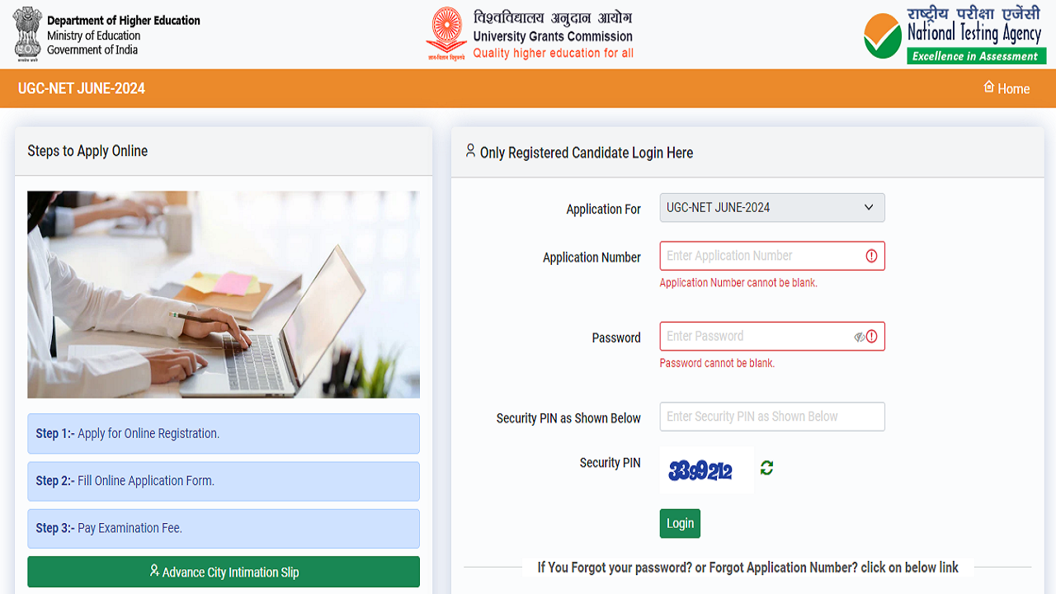Viewport: 1056px width, 594px height.
Task: Click the 'Security PIN as Shown Below' label
Action: (568, 418)
